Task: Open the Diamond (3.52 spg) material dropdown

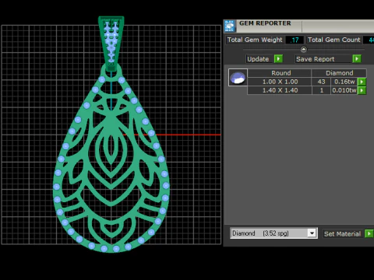Action: (312, 233)
